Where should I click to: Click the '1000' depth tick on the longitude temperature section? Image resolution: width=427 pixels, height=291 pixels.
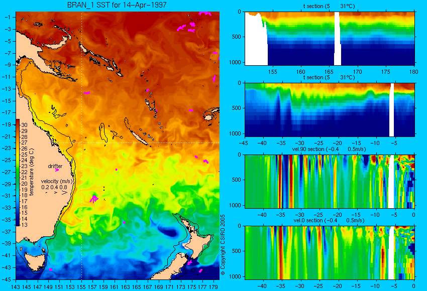point(235,62)
